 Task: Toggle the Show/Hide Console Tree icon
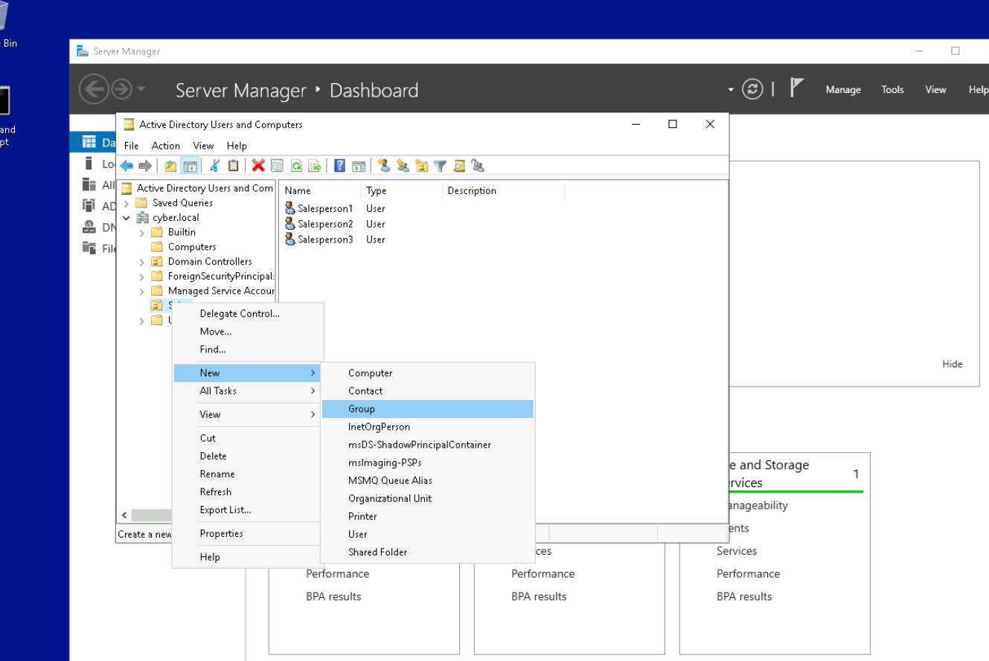click(x=190, y=166)
